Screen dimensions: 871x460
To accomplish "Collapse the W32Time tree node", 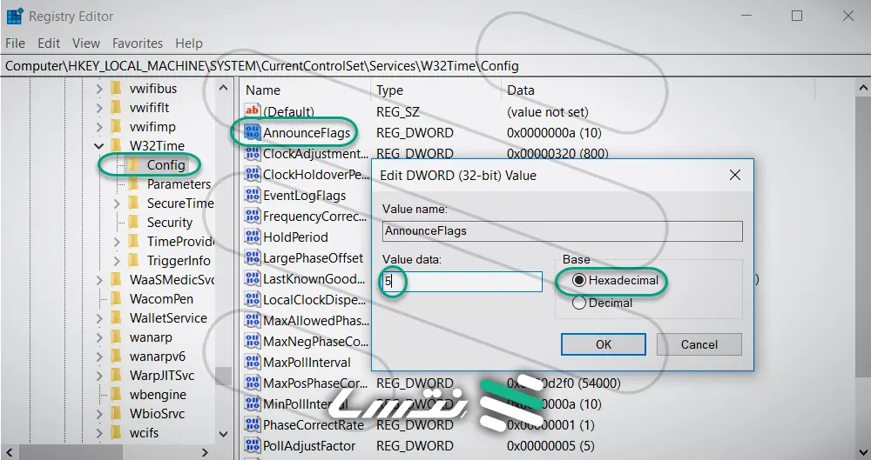I will pos(99,145).
